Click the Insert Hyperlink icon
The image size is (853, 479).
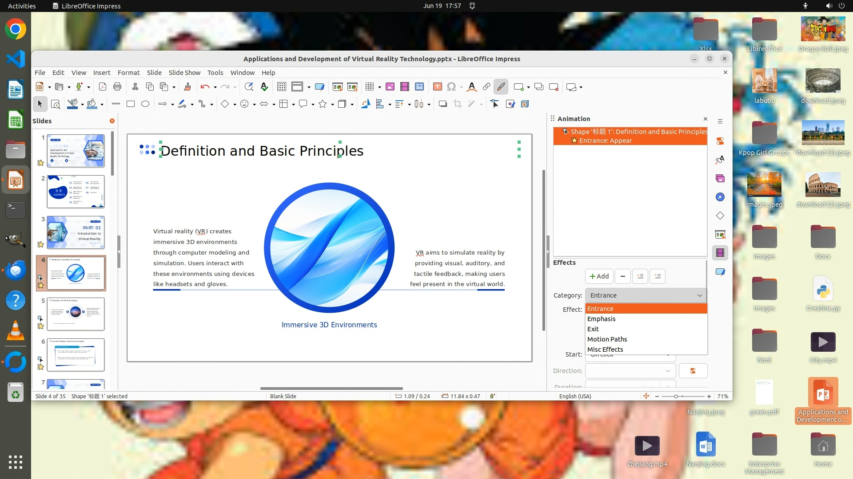(486, 87)
